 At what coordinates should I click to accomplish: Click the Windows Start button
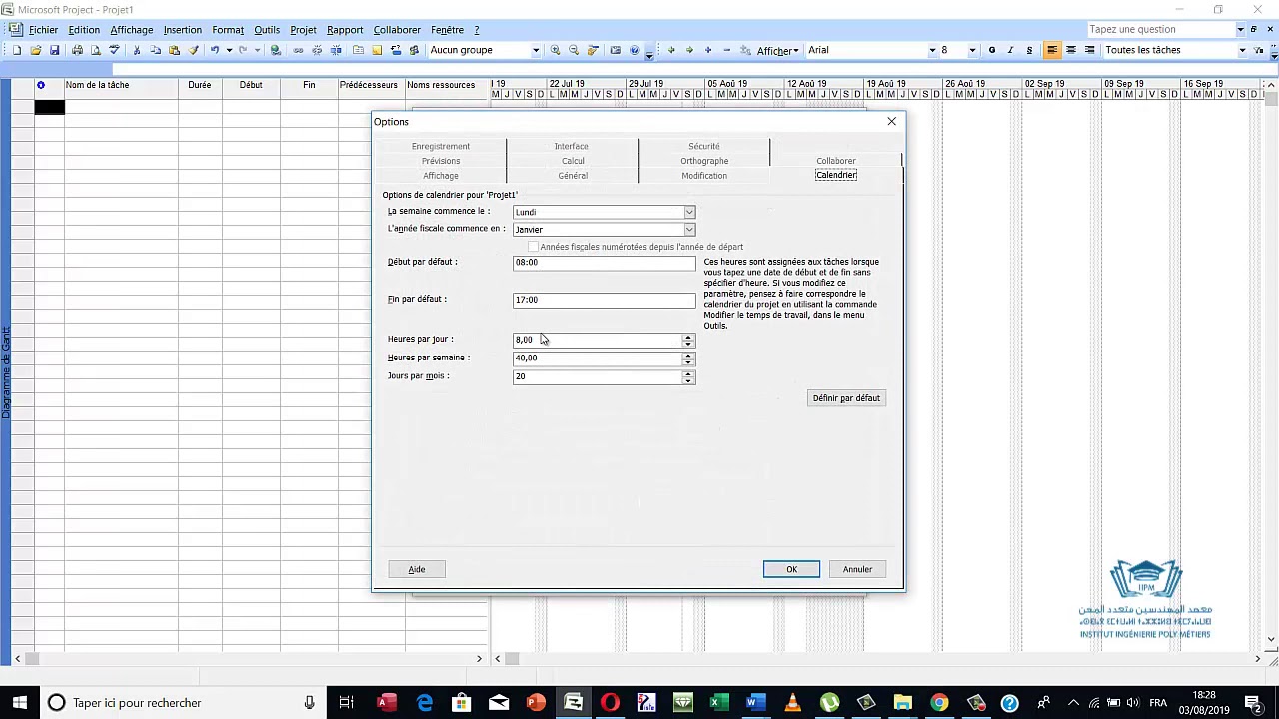[x=19, y=703]
